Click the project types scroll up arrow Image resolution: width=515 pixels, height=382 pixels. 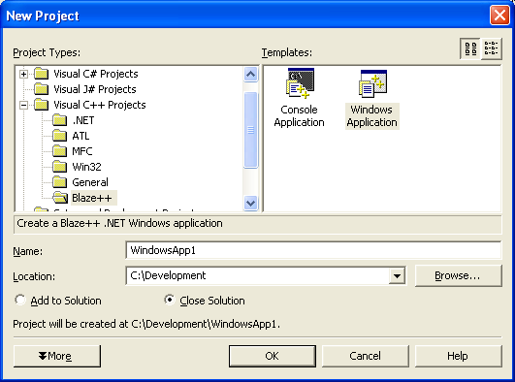[250, 75]
